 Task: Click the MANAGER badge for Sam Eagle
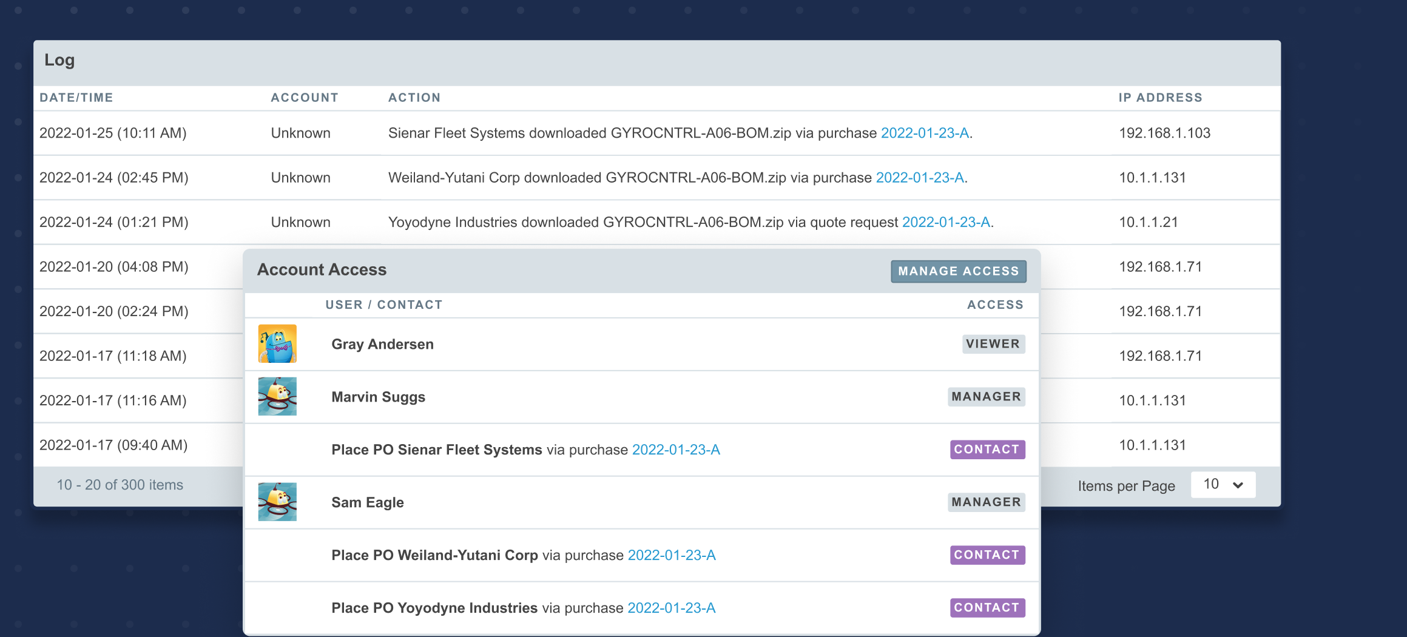(x=987, y=502)
